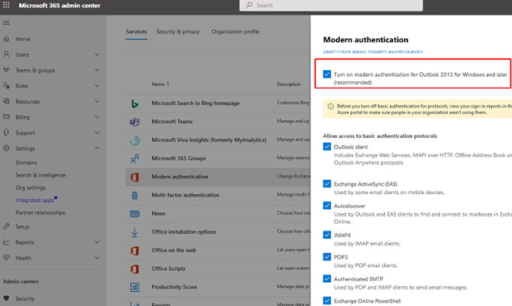Select the "Productivity Score" service name
The height and width of the screenshot is (306, 512).
(x=174, y=287)
